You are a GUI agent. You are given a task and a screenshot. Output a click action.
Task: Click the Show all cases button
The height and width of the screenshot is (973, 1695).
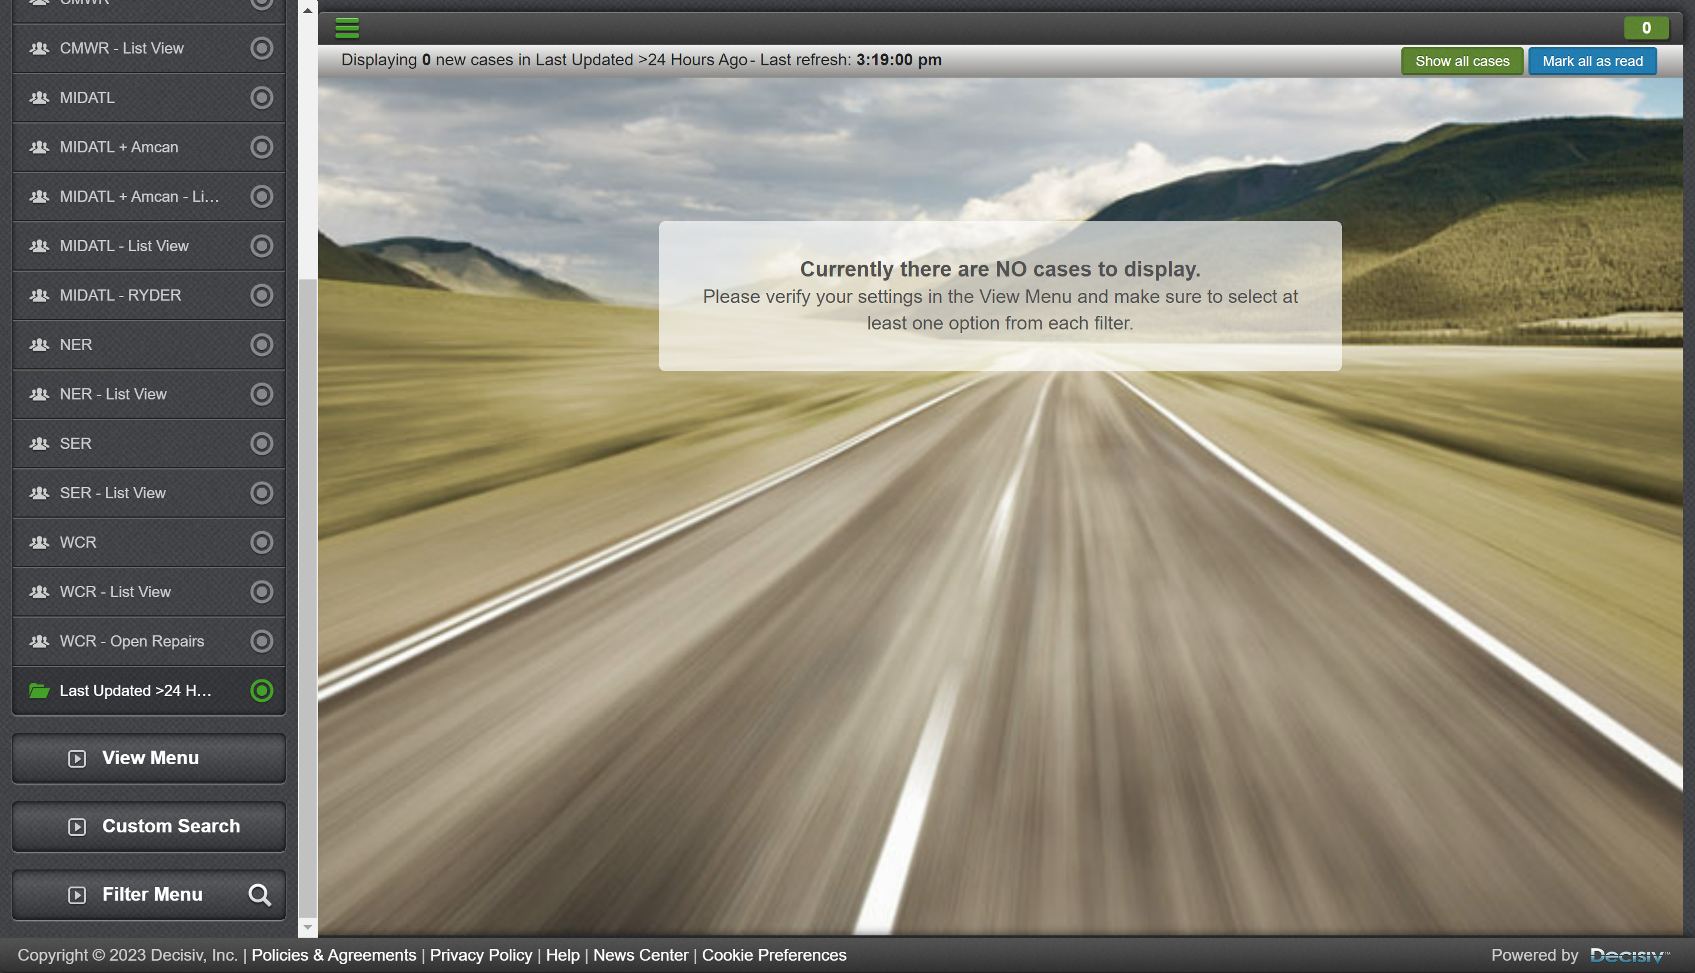click(1462, 61)
